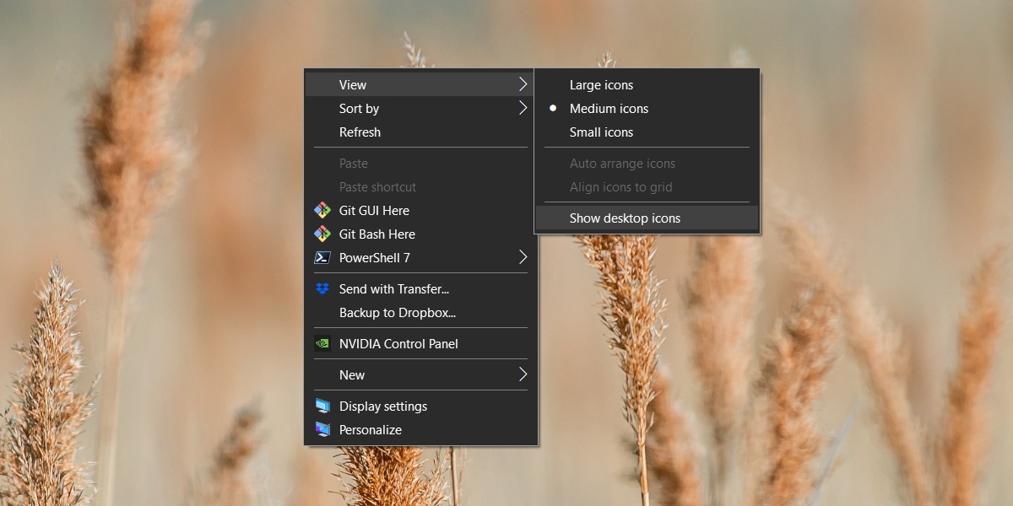Click the Dropbox icon beside Send with Transfer

pyautogui.click(x=322, y=289)
